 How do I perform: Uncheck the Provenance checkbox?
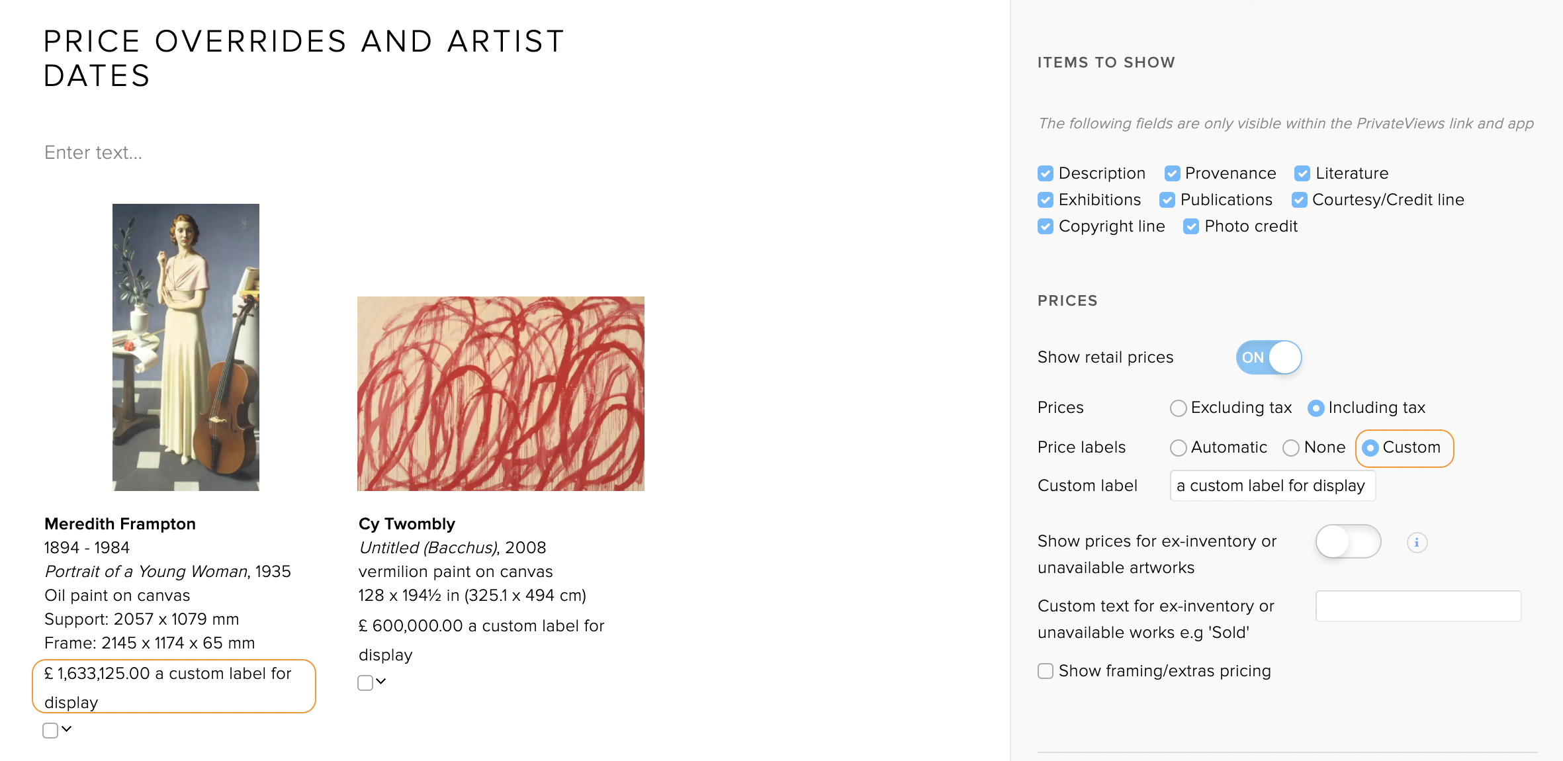pyautogui.click(x=1172, y=173)
